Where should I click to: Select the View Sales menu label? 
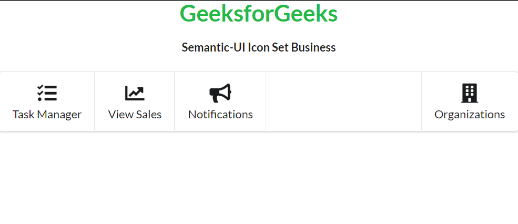(x=135, y=115)
